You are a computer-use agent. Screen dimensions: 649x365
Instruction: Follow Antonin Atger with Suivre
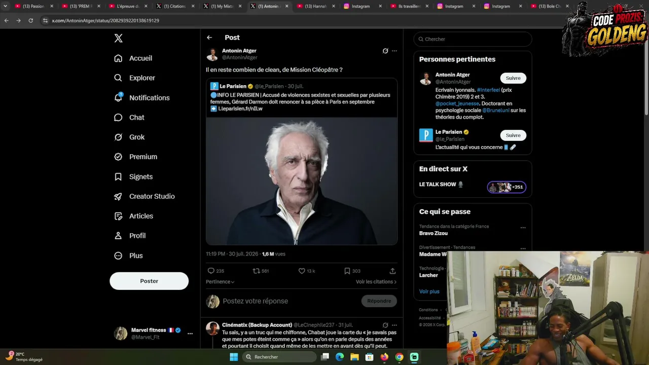(x=513, y=78)
